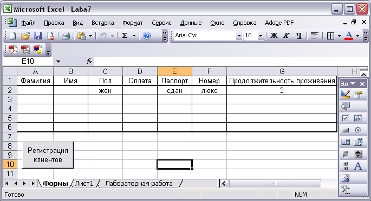Click View Code icon with magnifier
Image resolution: width=371 pixels, height=201 pixels.
pyautogui.click(x=346, y=106)
